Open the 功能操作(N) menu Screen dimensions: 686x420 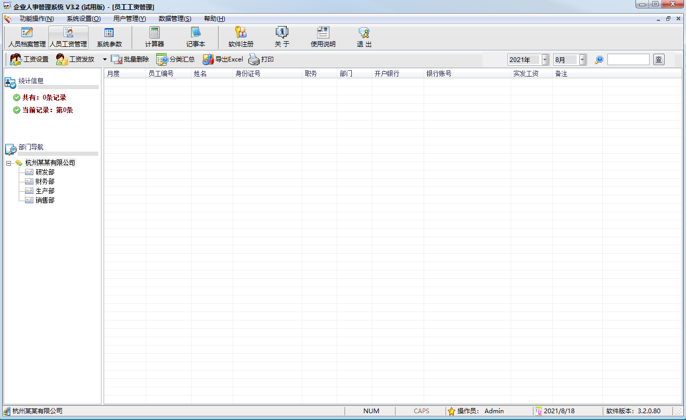[x=36, y=19]
